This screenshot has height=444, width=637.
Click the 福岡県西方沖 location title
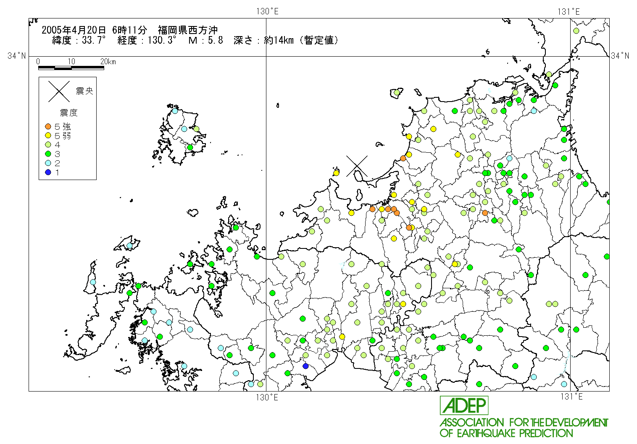click(188, 30)
